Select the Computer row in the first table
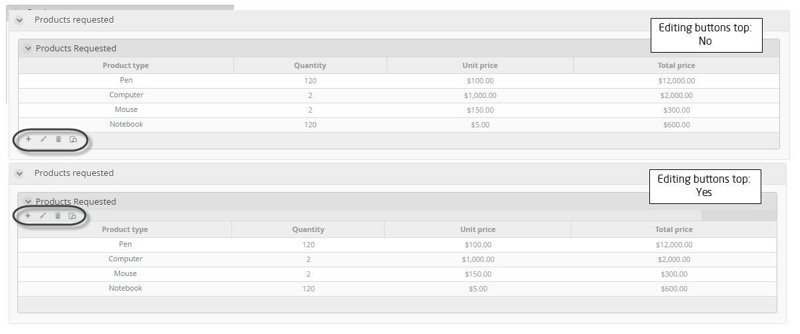This screenshot has width=800, height=334. [x=399, y=95]
